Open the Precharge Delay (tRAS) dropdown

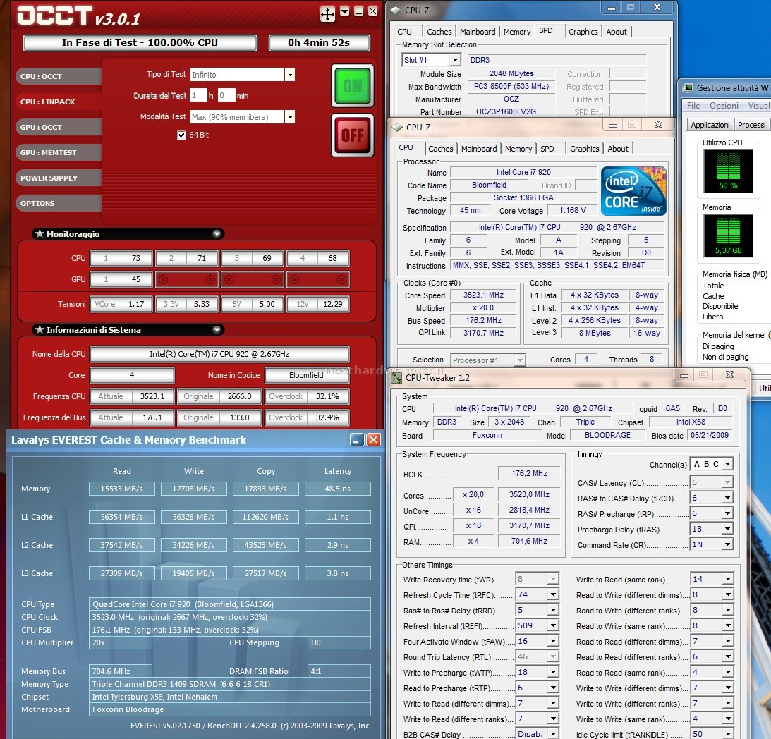click(x=727, y=529)
